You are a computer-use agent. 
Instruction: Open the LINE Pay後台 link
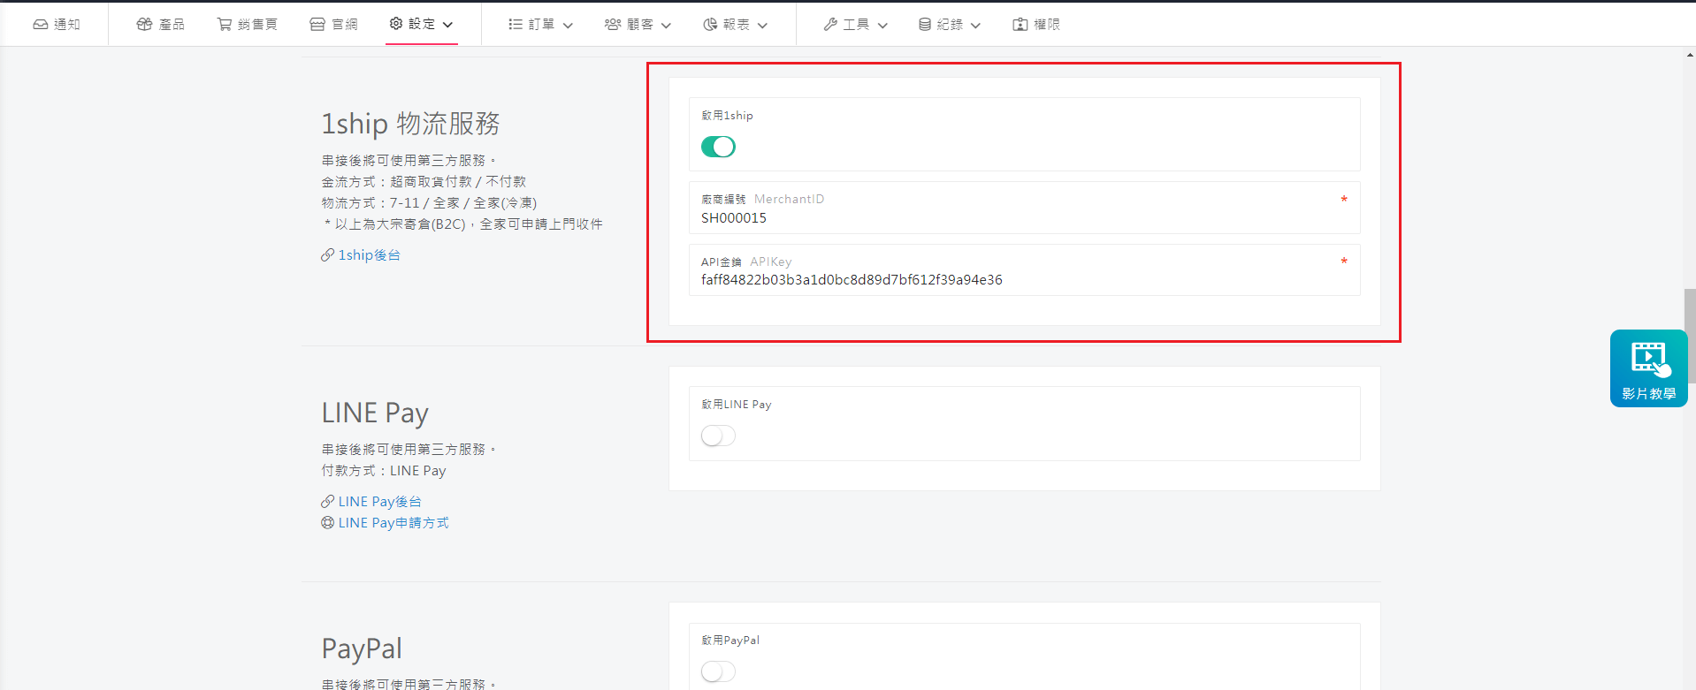point(379,502)
